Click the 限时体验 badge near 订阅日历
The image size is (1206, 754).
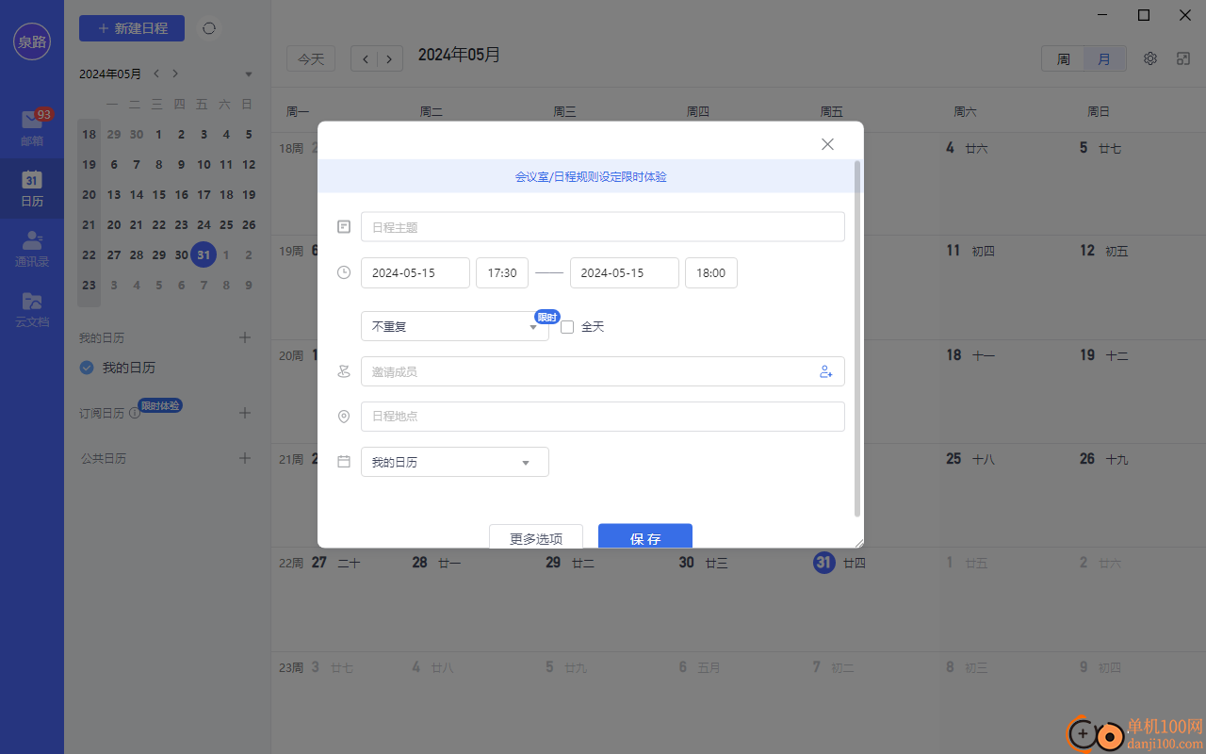(160, 405)
